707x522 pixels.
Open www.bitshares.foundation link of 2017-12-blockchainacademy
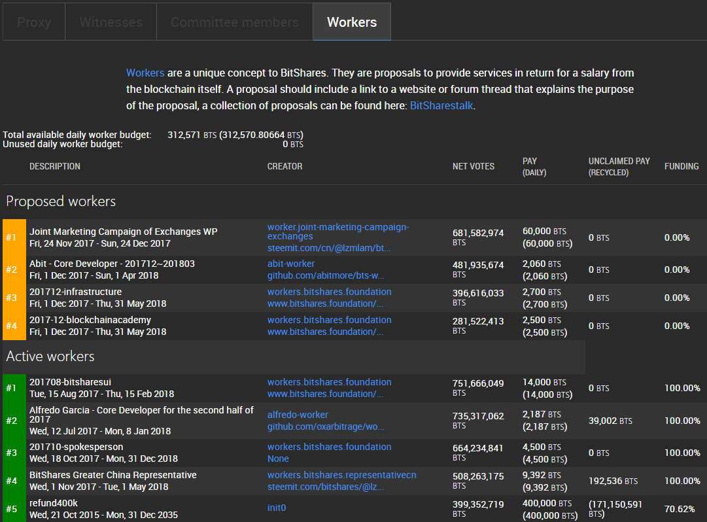[326, 332]
